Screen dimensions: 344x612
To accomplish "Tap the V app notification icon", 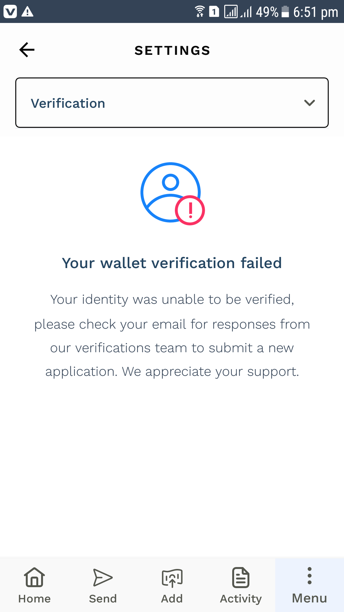I will (10, 12).
